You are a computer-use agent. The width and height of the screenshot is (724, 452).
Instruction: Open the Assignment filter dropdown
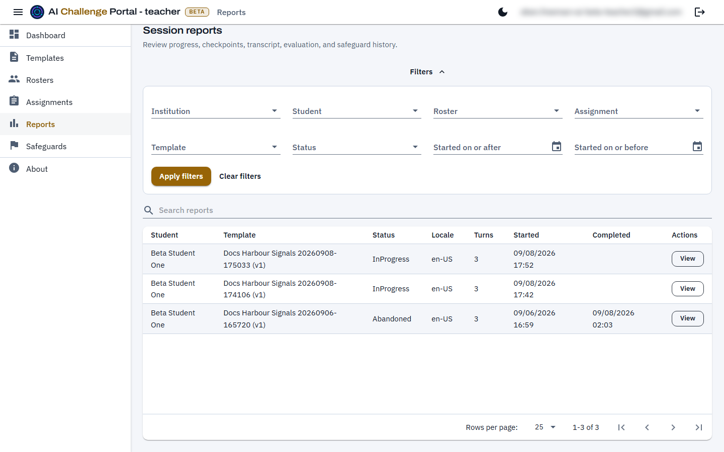[x=639, y=111]
